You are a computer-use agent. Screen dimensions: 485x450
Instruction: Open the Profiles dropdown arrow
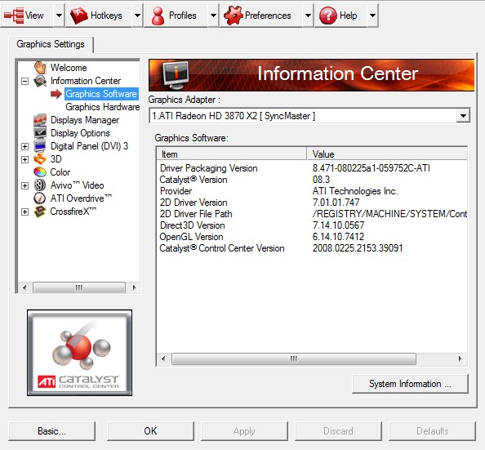click(x=213, y=16)
